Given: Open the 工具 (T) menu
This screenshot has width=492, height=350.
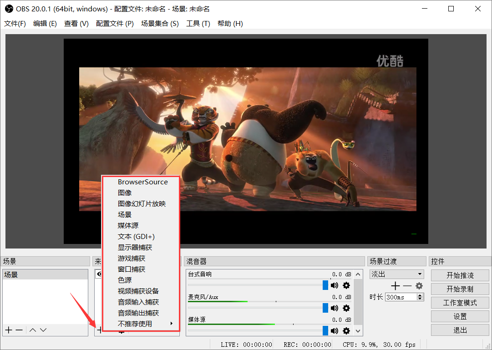Looking at the screenshot, I should pyautogui.click(x=198, y=24).
